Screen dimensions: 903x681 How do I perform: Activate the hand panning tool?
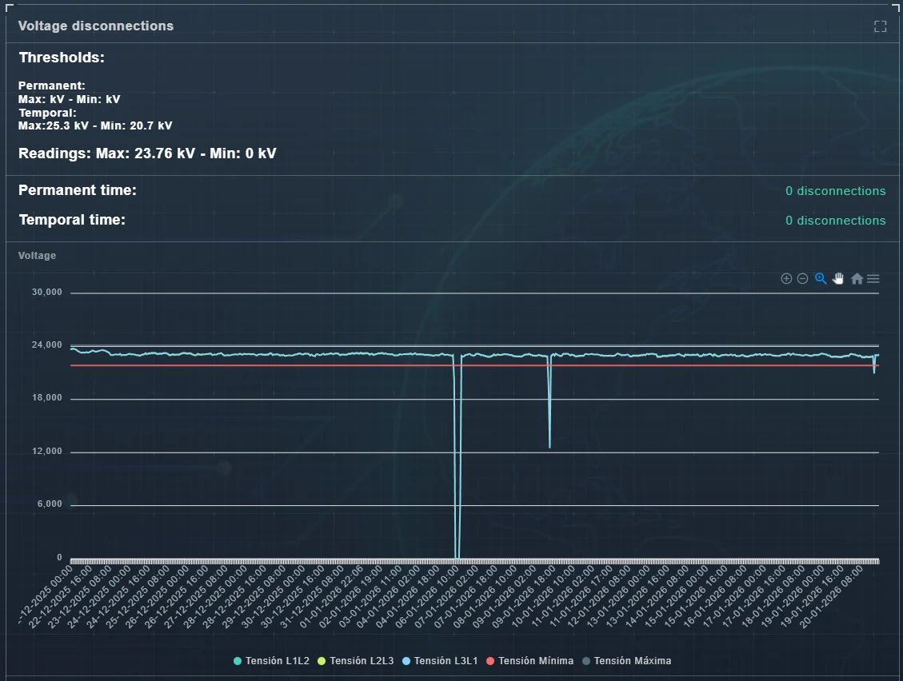click(x=838, y=279)
